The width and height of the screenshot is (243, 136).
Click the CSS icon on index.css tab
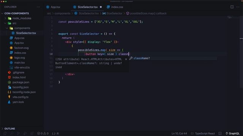pyautogui.click(x=108, y=7)
